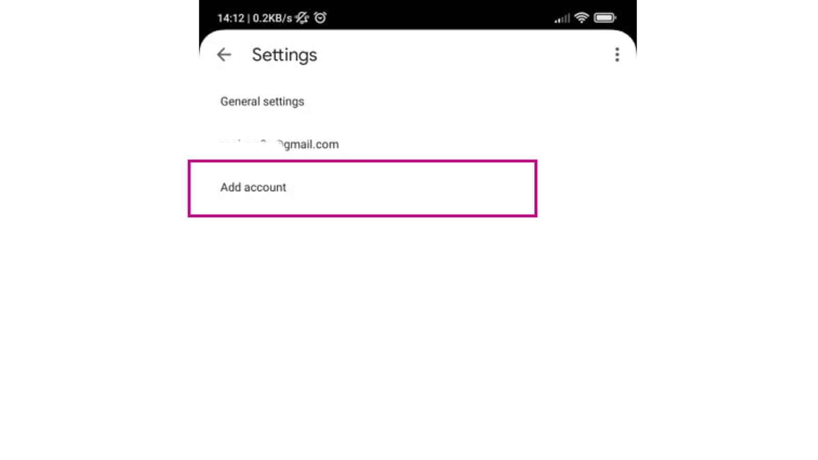Tap the Settings page title
This screenshot has height=460, width=818.
[x=284, y=55]
